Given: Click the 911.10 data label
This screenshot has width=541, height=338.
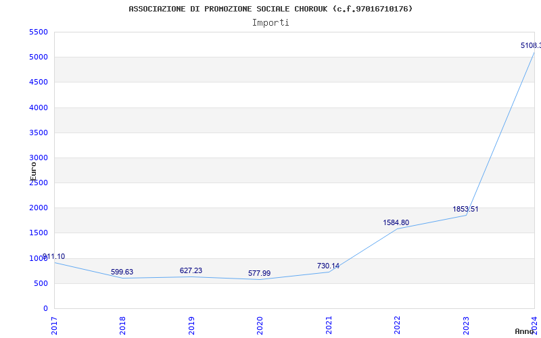Looking at the screenshot, I should pyautogui.click(x=54, y=257).
